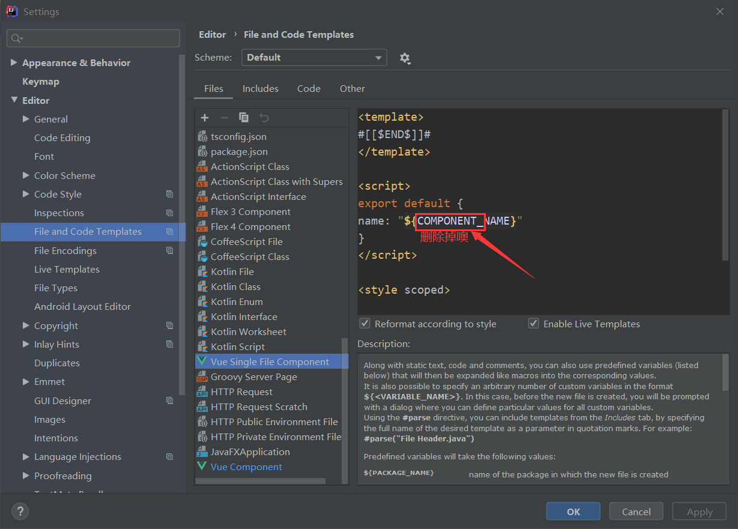
Task: Select Intentions in settings tree
Action: (x=56, y=438)
